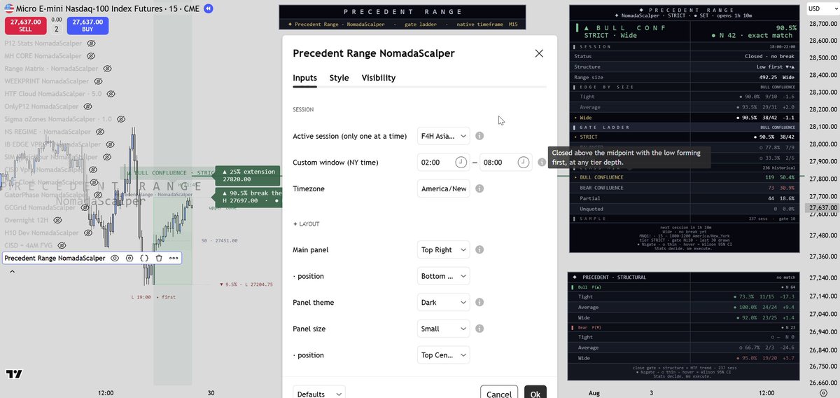
Task: Click the replay rewind icon near CME
Action: (209, 8)
